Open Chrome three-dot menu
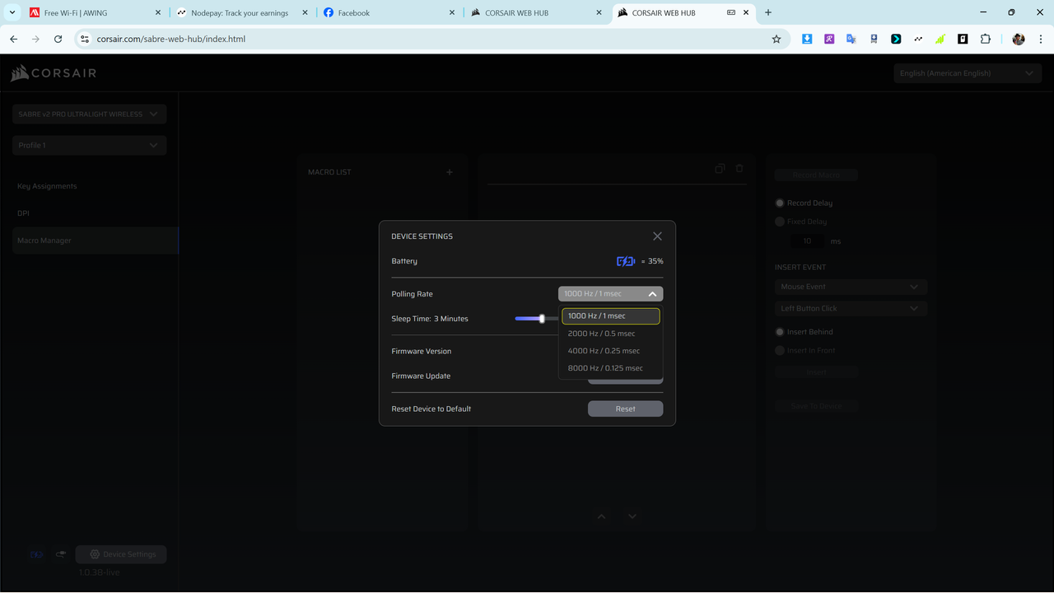This screenshot has width=1054, height=593. 1040,39
